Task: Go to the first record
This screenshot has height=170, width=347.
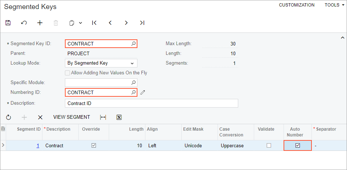Action: pos(94,23)
